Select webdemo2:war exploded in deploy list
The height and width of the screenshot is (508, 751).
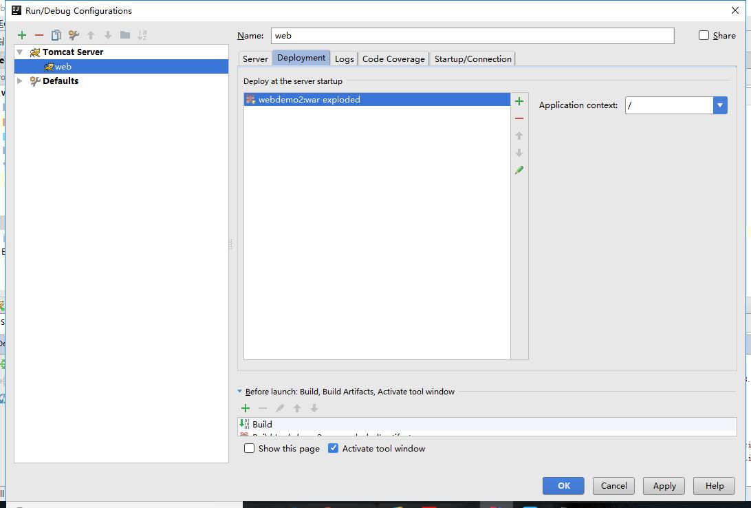tap(377, 100)
